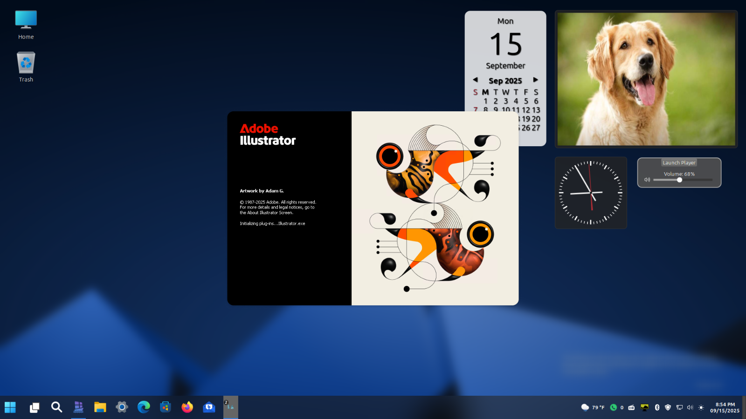Open the weather 79 °F indicator
Viewport: 746px width, 419px height.
593,407
